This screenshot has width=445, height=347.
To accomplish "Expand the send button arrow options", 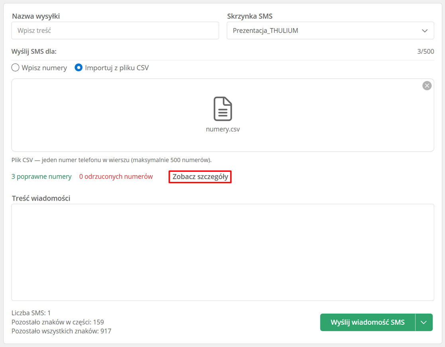I will click(x=424, y=322).
